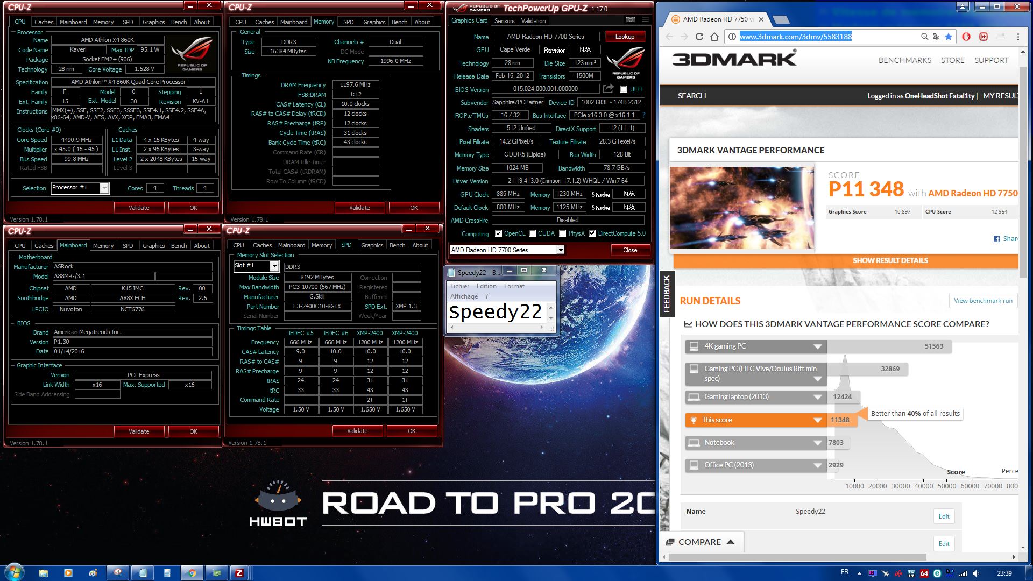Click the BIOS export share icon in GPU-Z
The height and width of the screenshot is (581, 1033).
click(608, 89)
